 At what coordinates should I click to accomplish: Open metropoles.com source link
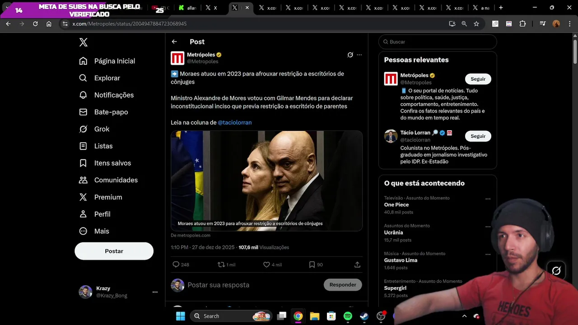(x=191, y=235)
